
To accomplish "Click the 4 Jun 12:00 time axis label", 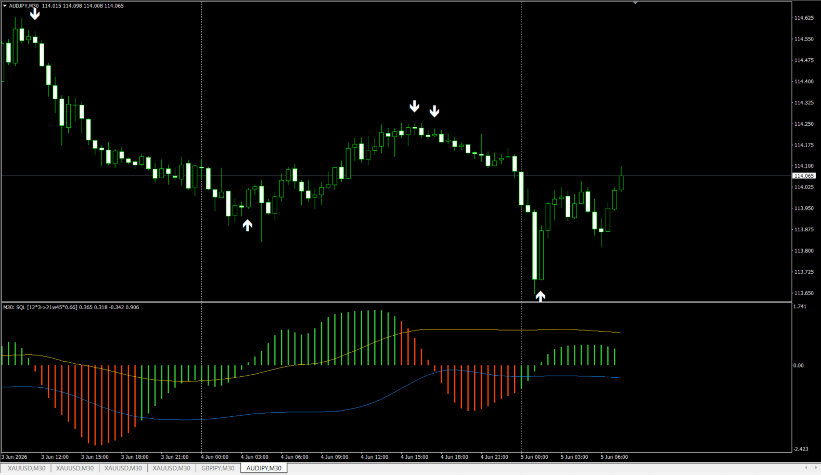I will point(376,457).
